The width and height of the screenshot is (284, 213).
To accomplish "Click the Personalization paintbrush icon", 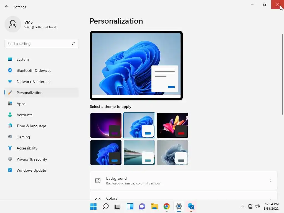I will point(10,93).
